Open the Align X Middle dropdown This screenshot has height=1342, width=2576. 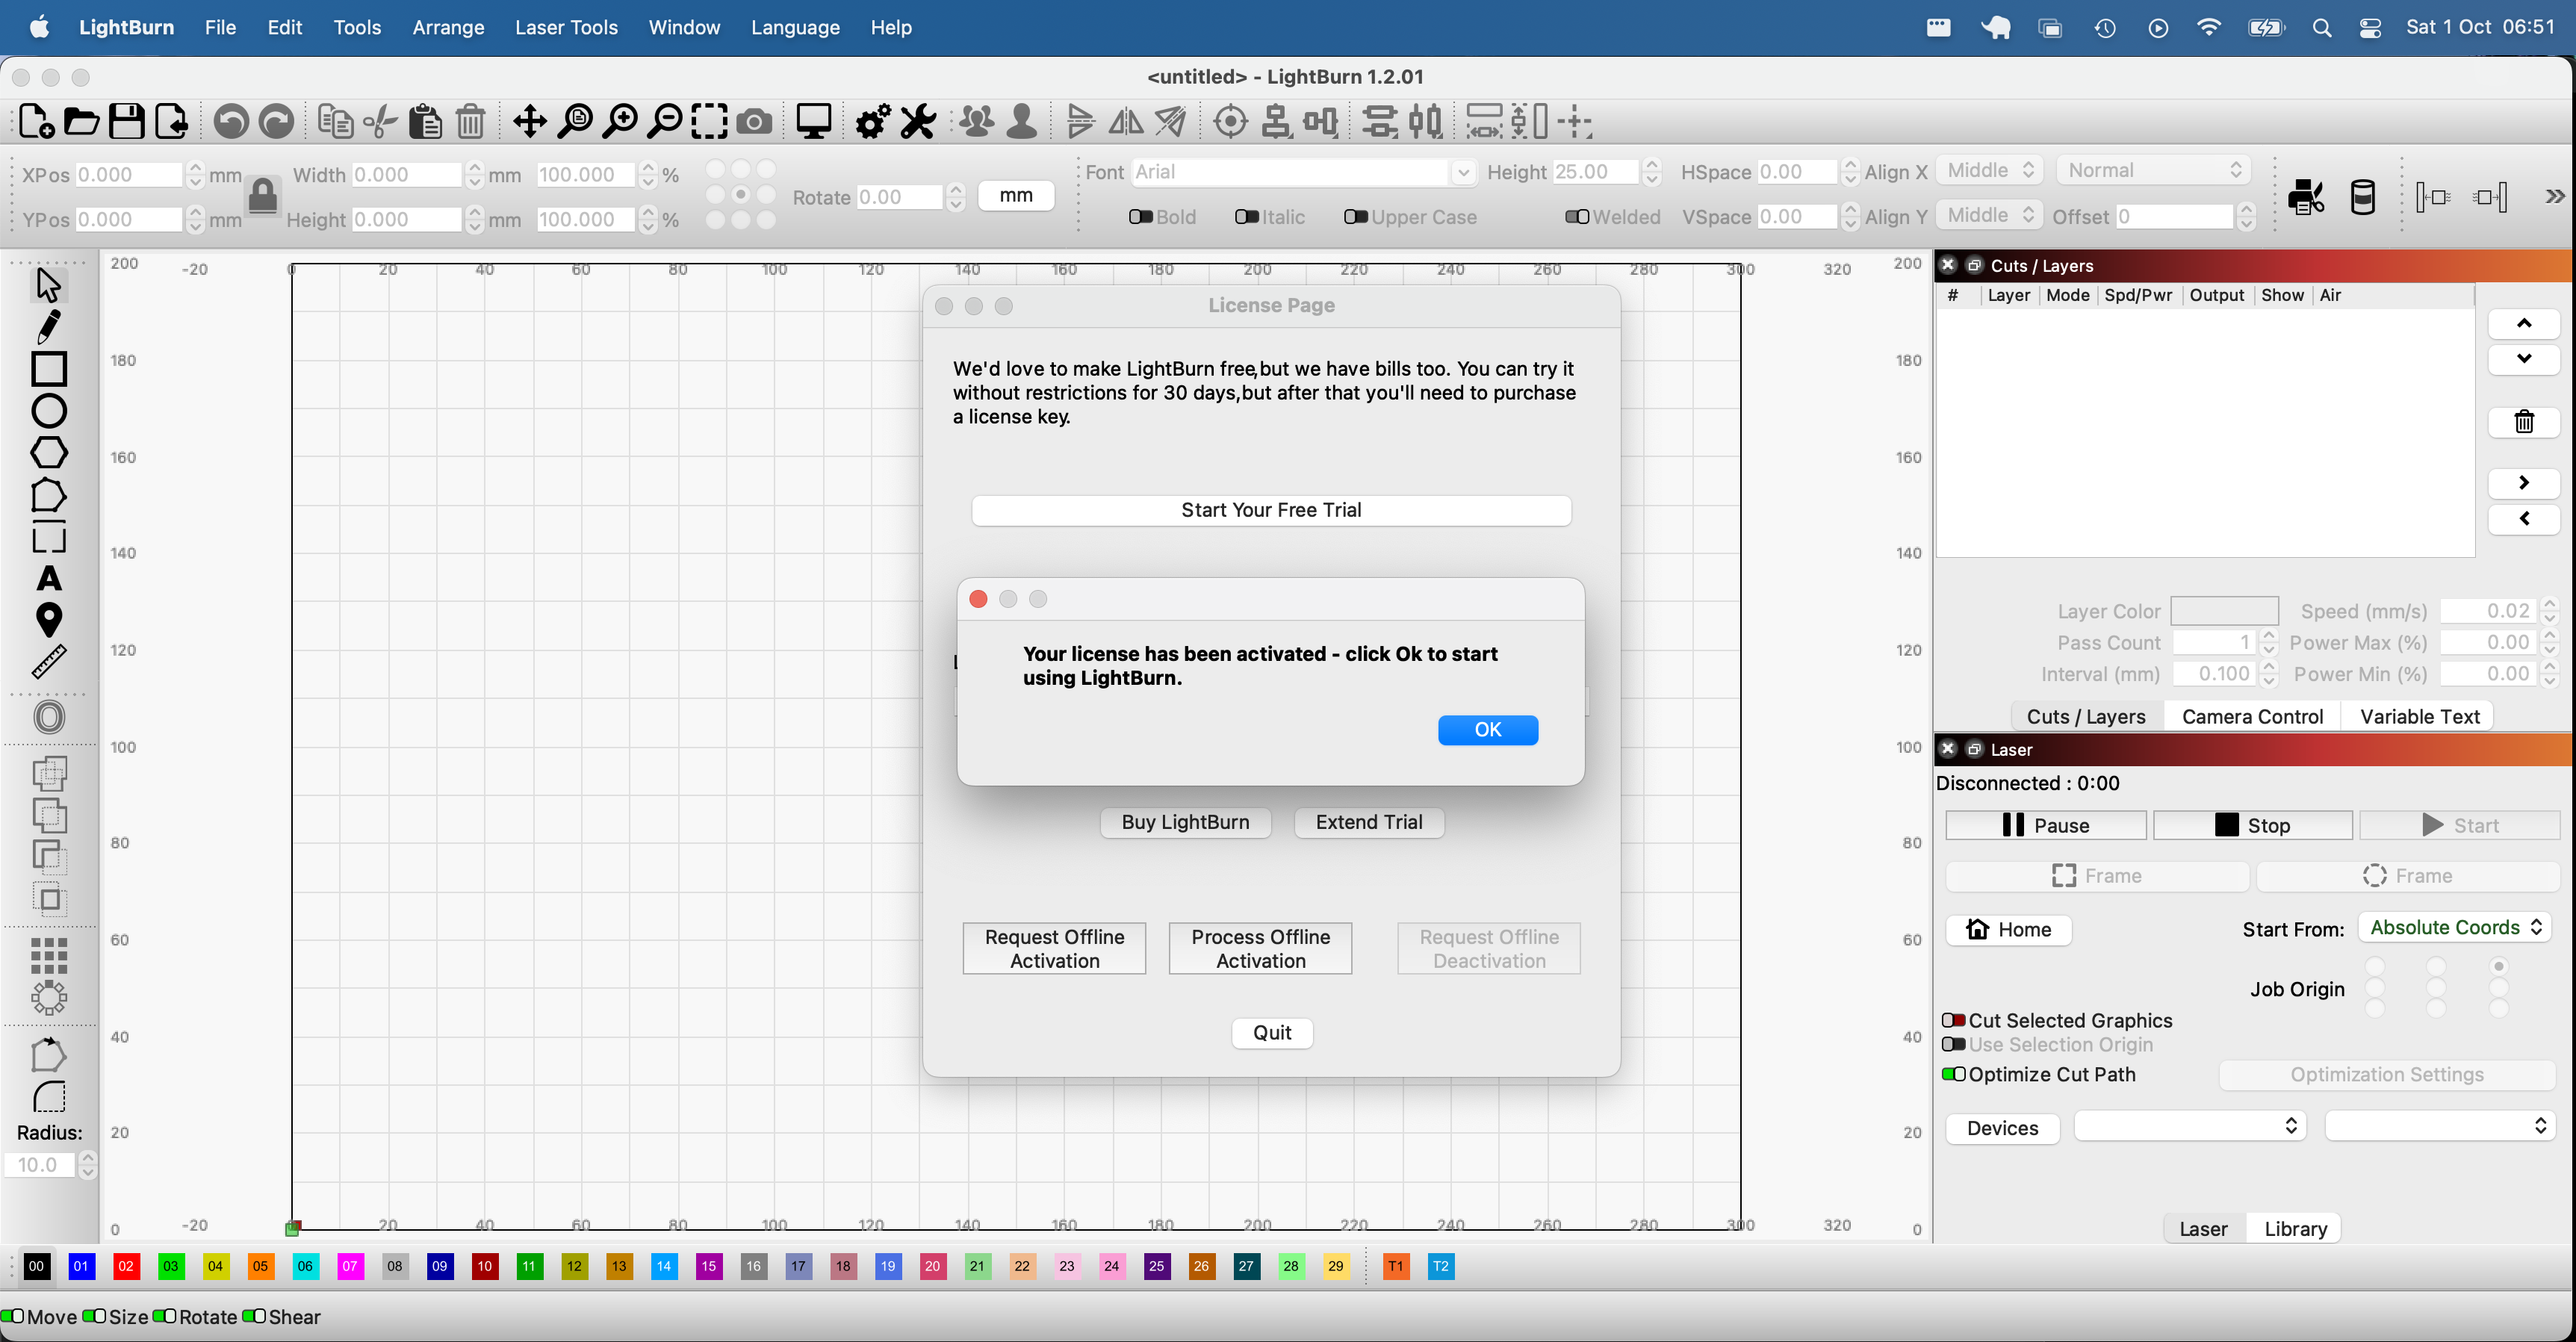[1988, 171]
